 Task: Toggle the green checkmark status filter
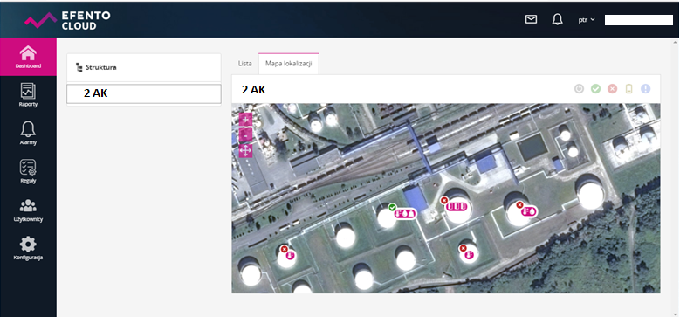[x=596, y=89]
